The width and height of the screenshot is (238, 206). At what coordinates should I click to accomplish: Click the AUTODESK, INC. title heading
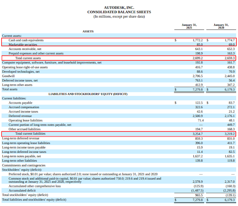point(119,7)
